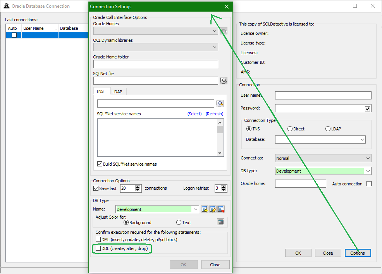This screenshot has width=382, height=274.
Task: Open the Database dropdown
Action: (362, 140)
